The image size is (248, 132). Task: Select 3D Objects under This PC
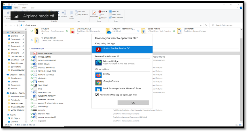[16, 118]
